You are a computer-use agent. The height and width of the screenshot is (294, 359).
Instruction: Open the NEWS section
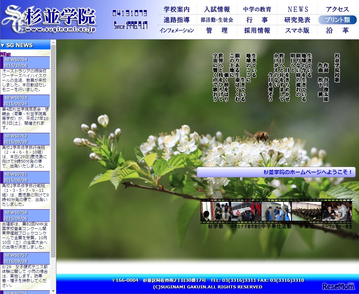coord(298,10)
